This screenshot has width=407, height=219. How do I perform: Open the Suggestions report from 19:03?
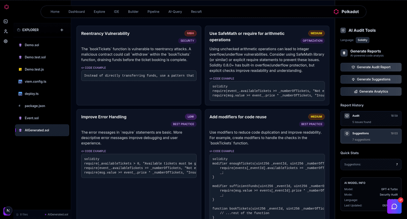click(x=371, y=137)
